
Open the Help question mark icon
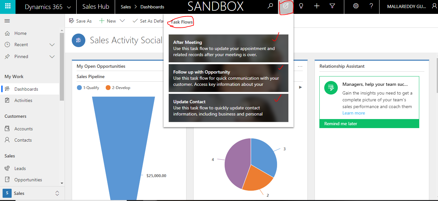(371, 6)
